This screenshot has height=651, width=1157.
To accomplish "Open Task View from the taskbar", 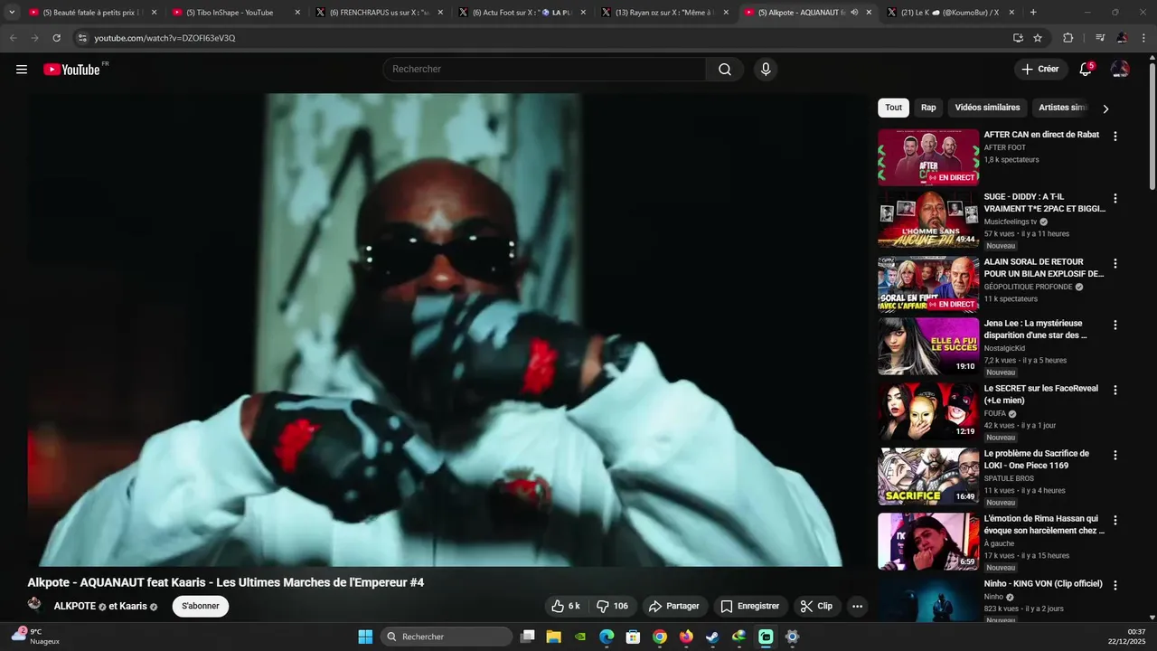I will (528, 637).
